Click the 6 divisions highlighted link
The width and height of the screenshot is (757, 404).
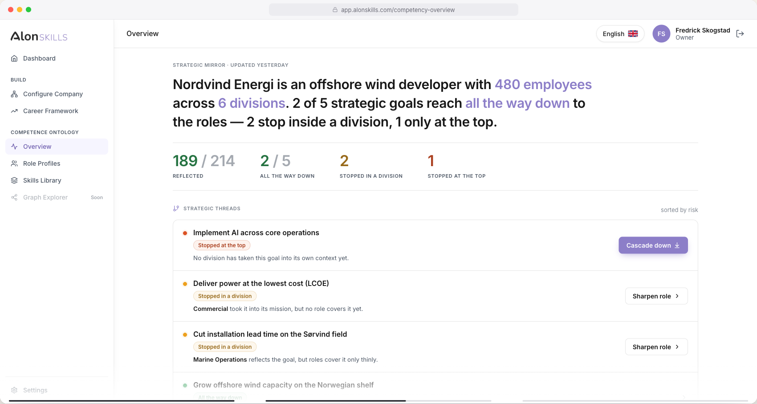click(252, 103)
